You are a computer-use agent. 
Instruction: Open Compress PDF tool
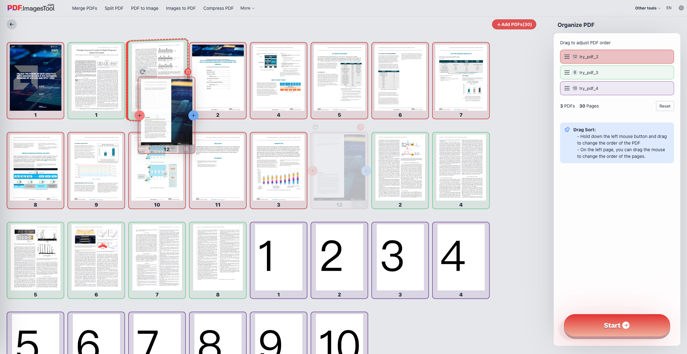tap(218, 8)
